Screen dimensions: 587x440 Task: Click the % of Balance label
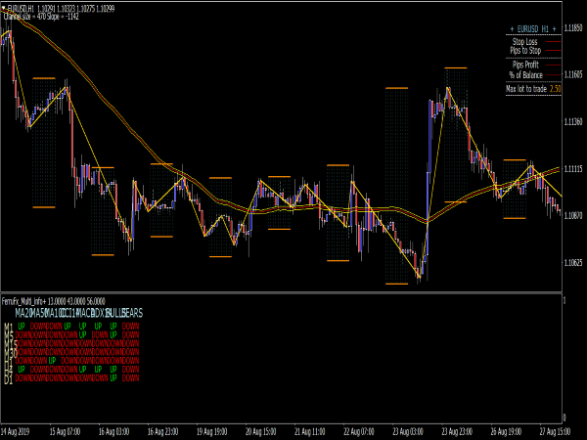click(525, 74)
